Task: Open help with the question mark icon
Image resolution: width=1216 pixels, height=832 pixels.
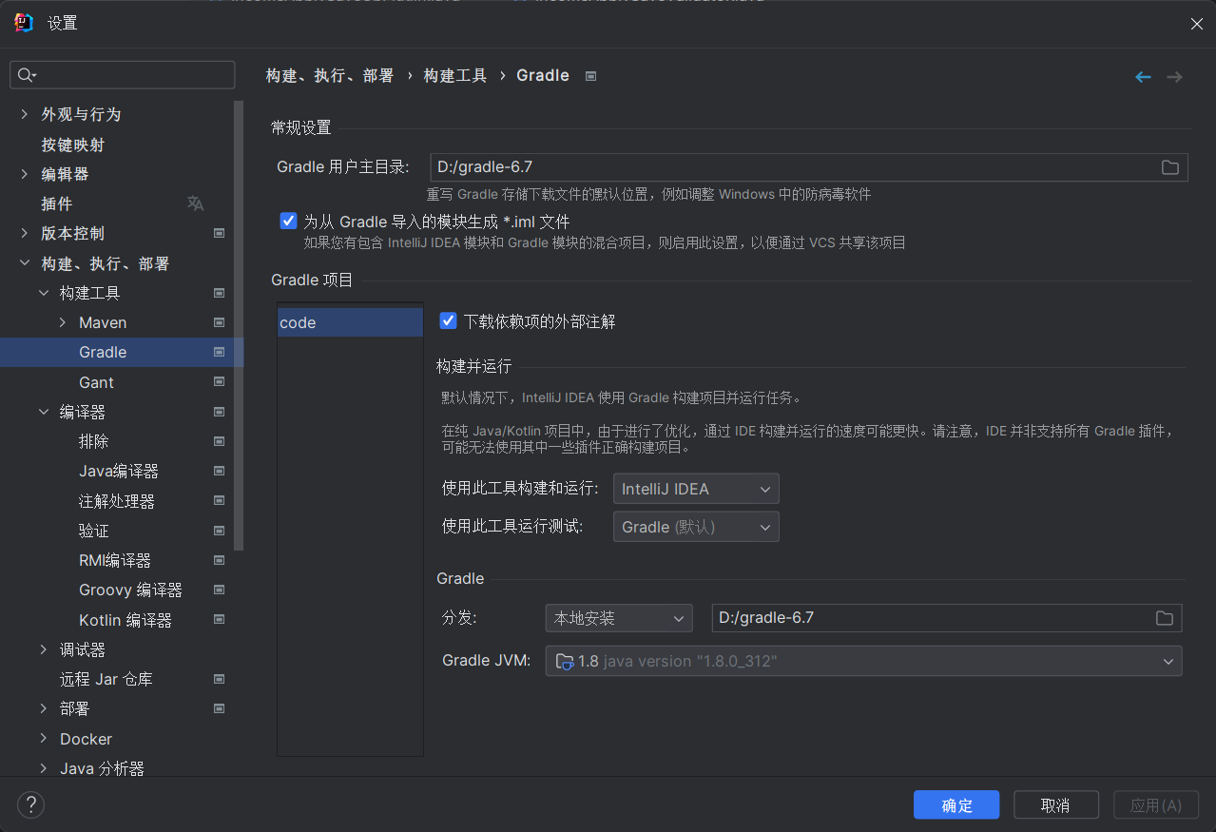Action: [x=30, y=805]
